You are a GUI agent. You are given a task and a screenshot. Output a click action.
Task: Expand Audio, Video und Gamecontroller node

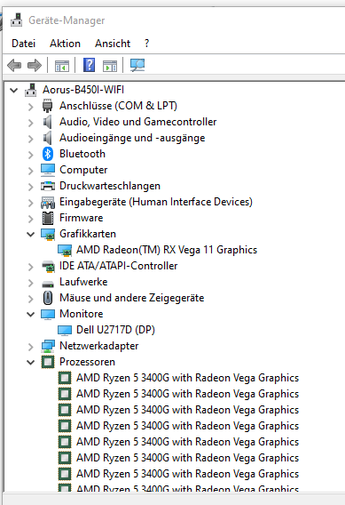click(x=30, y=123)
